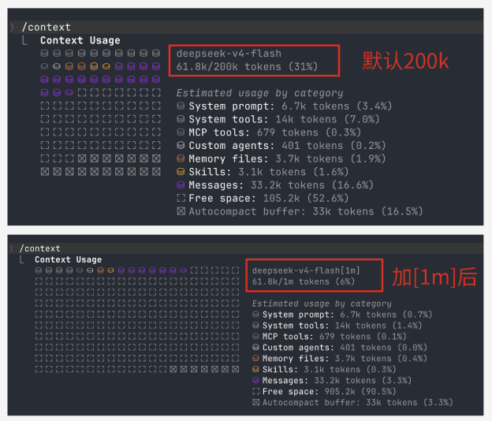This screenshot has height=421, width=492.
Task: Click the MCP tools icon beside "679 tokens (0.1%)"
Action: tap(255, 337)
